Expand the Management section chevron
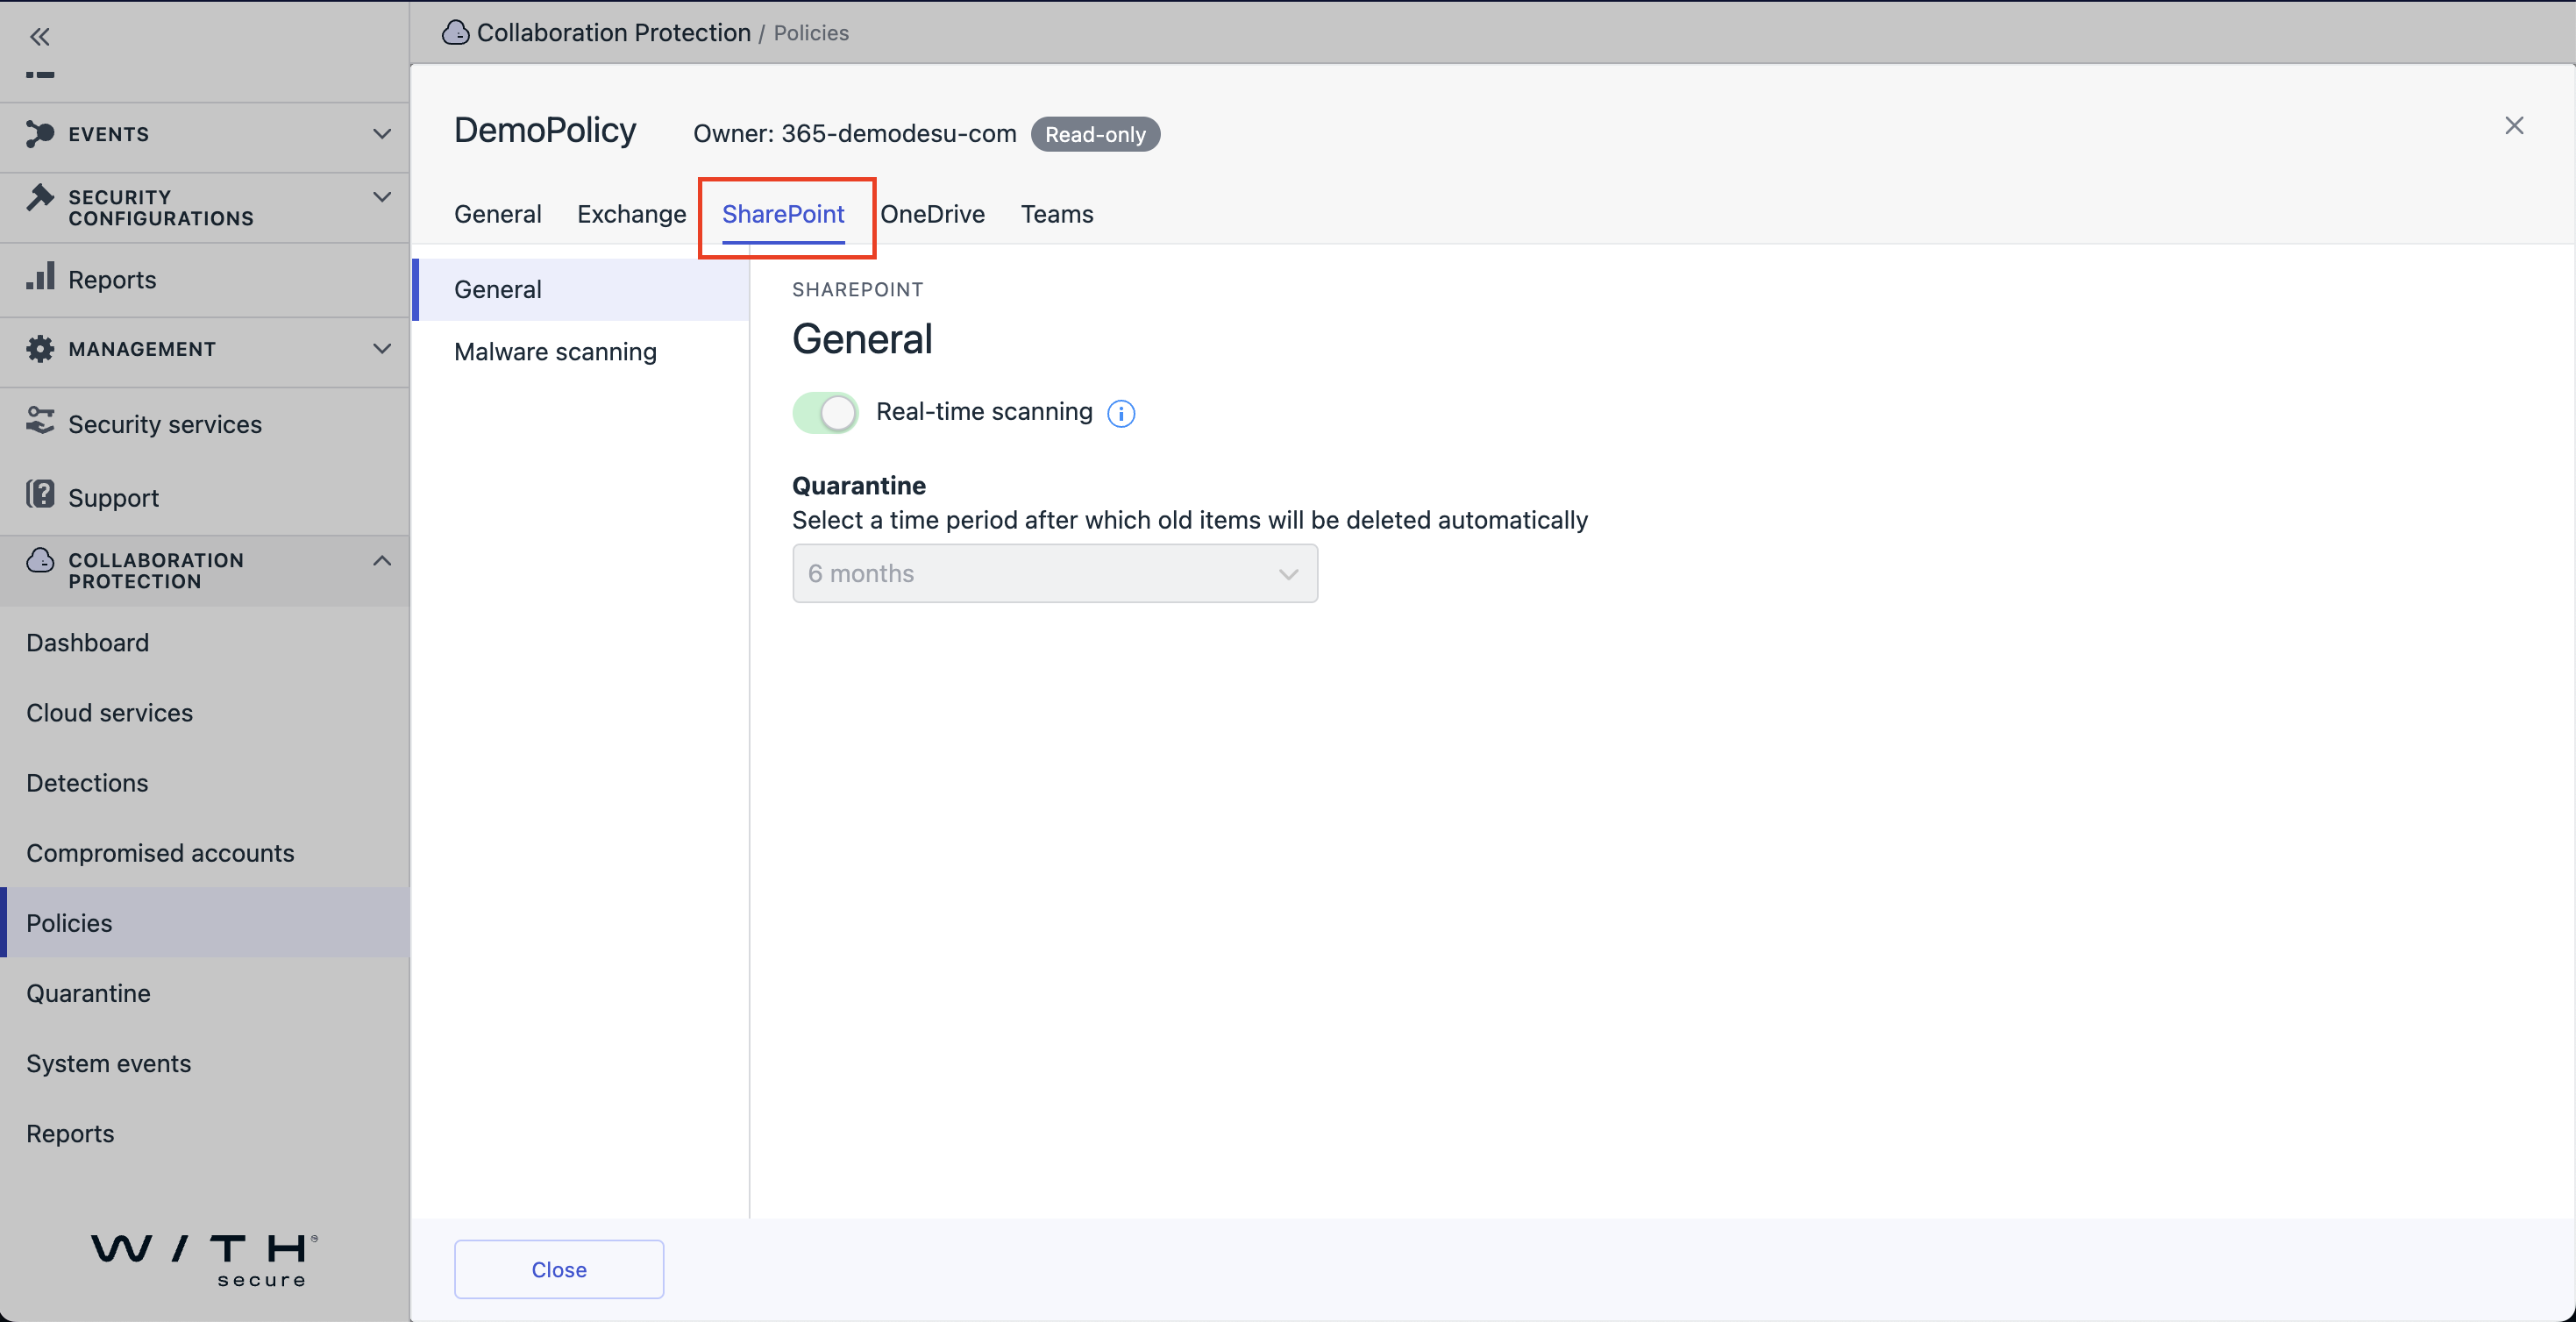This screenshot has width=2576, height=1322. tap(382, 349)
